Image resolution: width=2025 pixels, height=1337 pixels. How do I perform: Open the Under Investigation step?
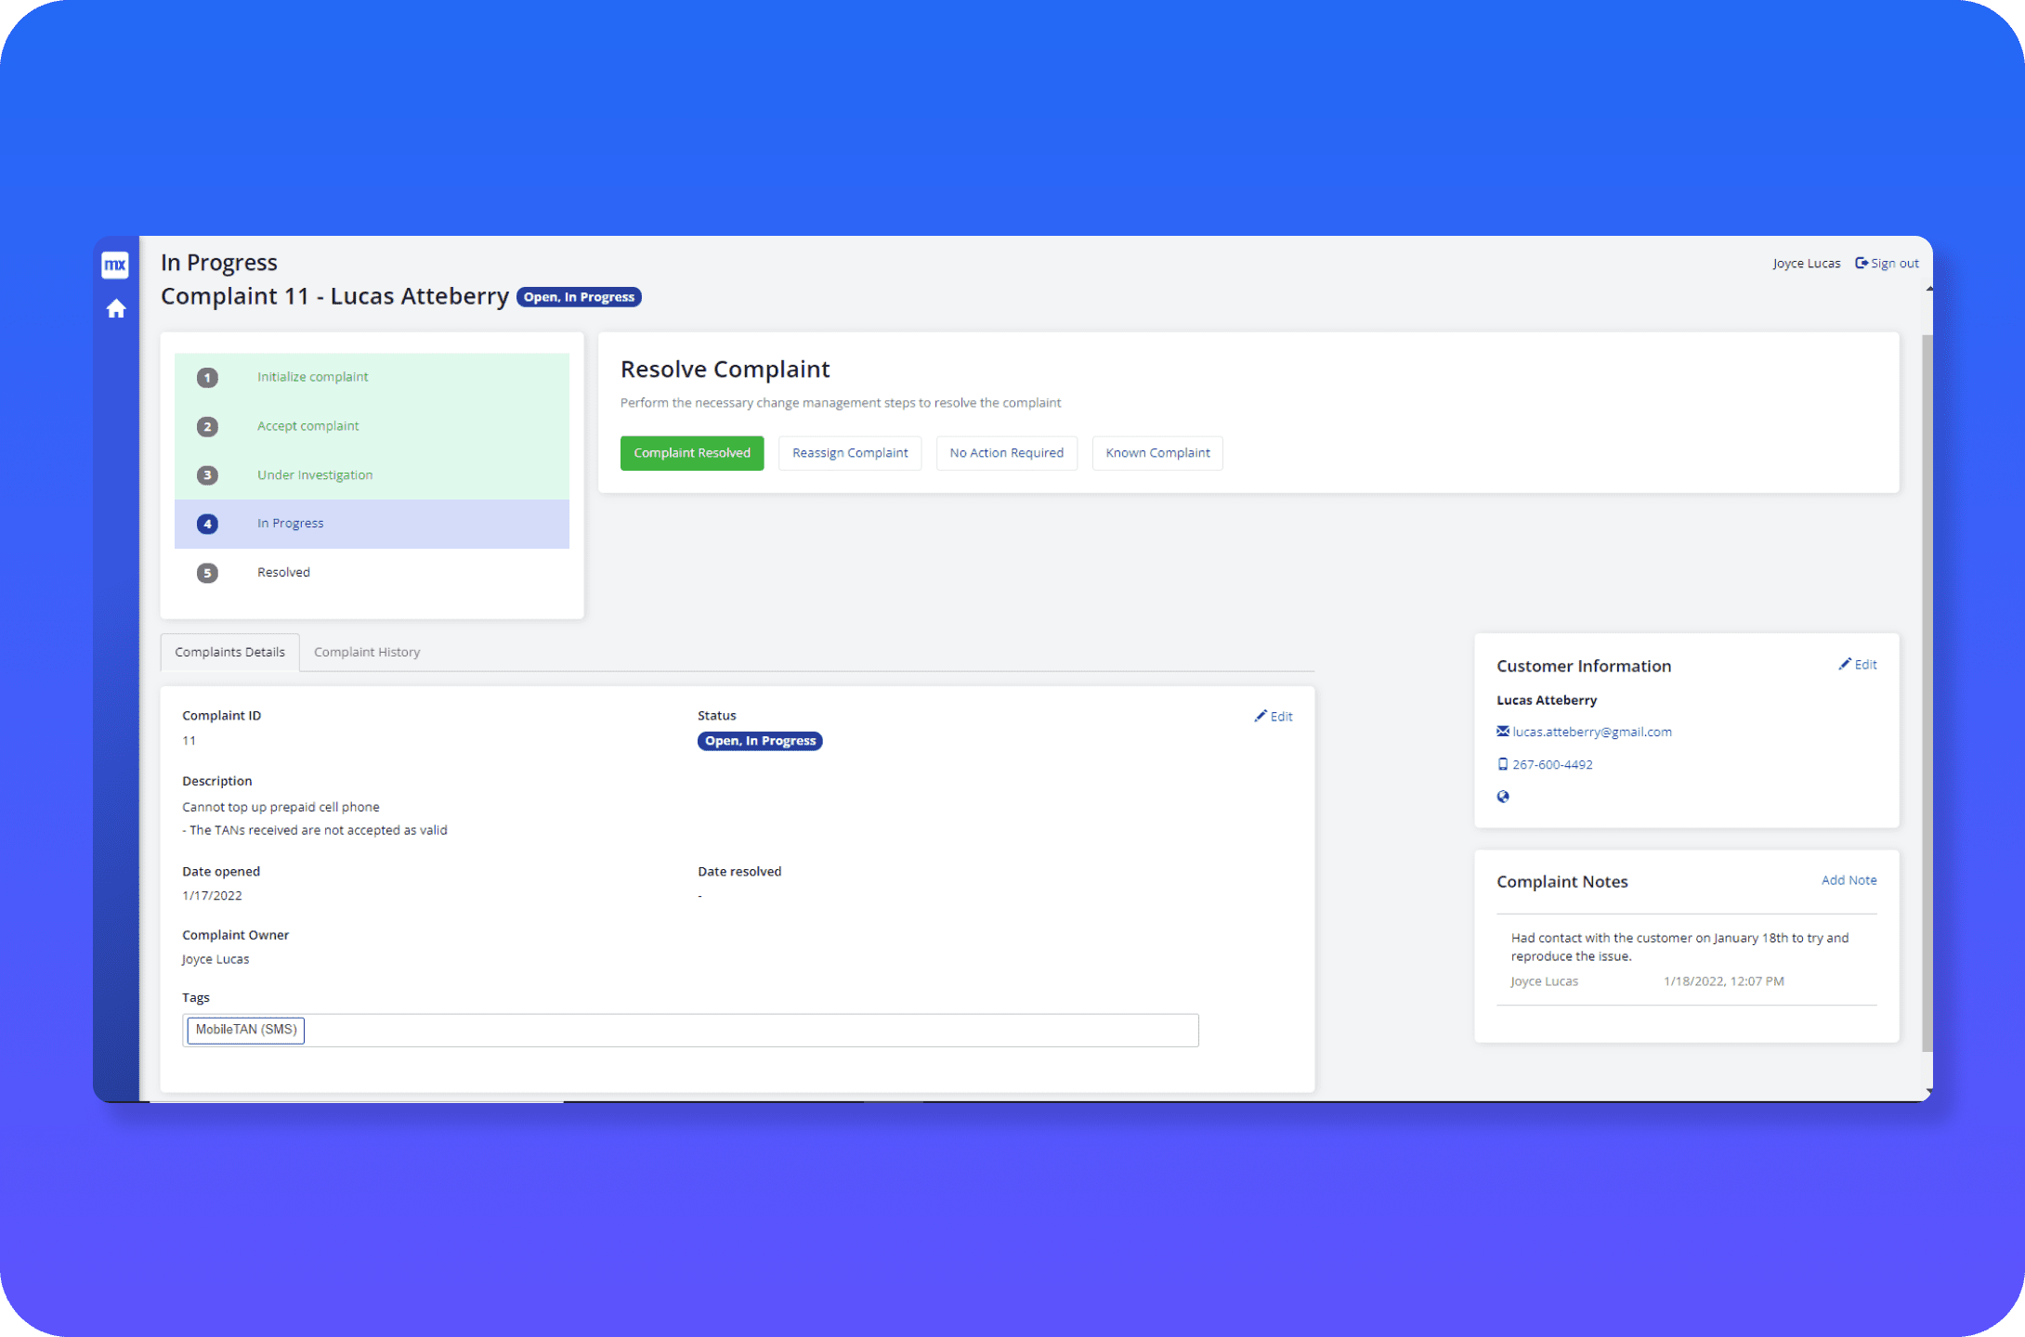pyautogui.click(x=314, y=475)
